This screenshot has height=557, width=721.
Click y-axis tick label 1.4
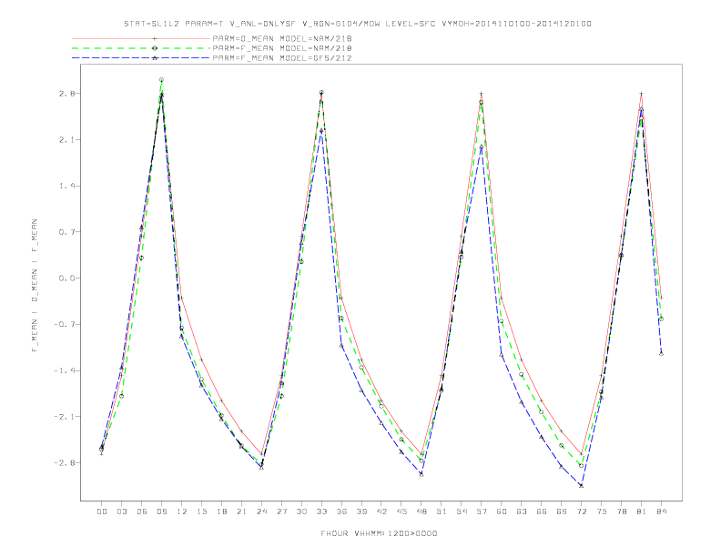66,187
